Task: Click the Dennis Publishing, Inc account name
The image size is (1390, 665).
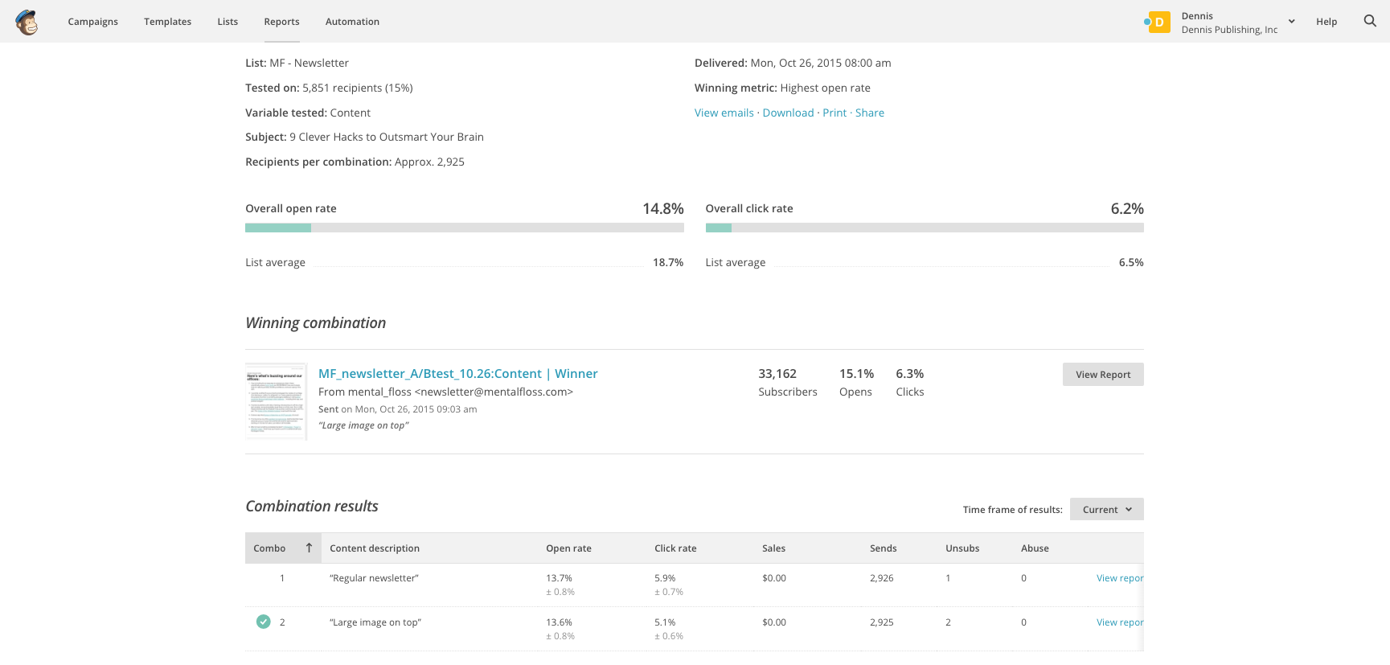Action: (1229, 30)
